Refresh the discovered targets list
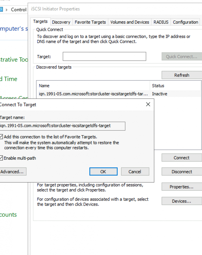Image resolution: width=202 pixels, height=255 pixels. click(181, 75)
